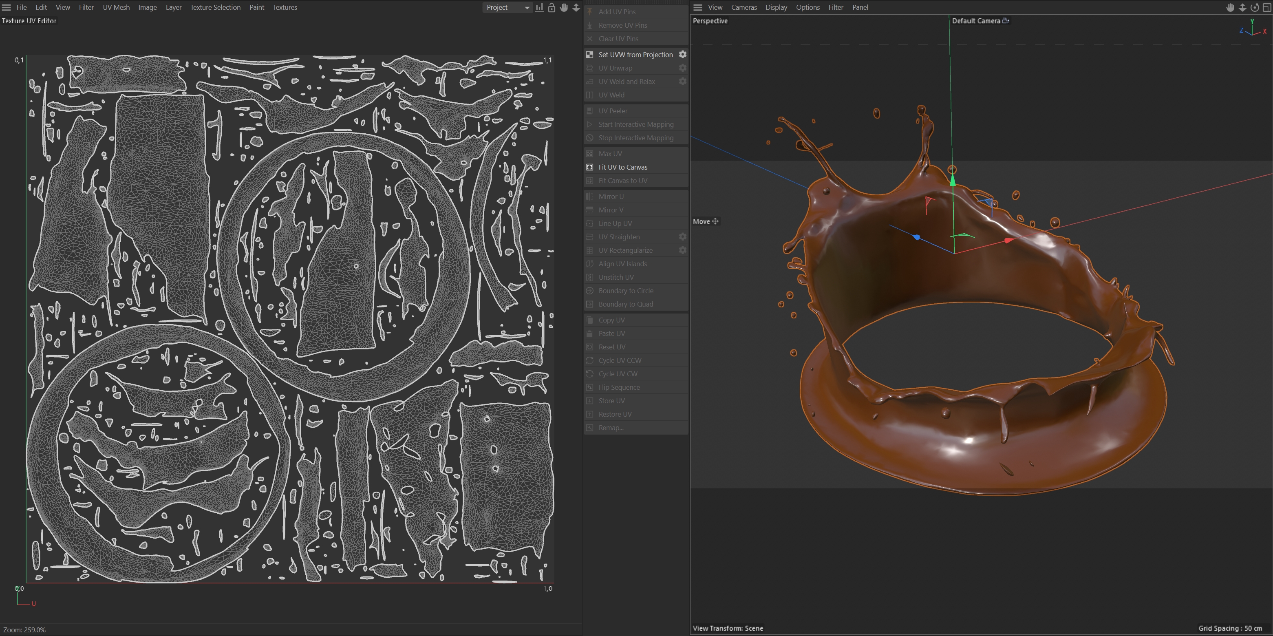Image resolution: width=1273 pixels, height=636 pixels.
Task: Click the green Y axis move handle
Action: (x=952, y=181)
